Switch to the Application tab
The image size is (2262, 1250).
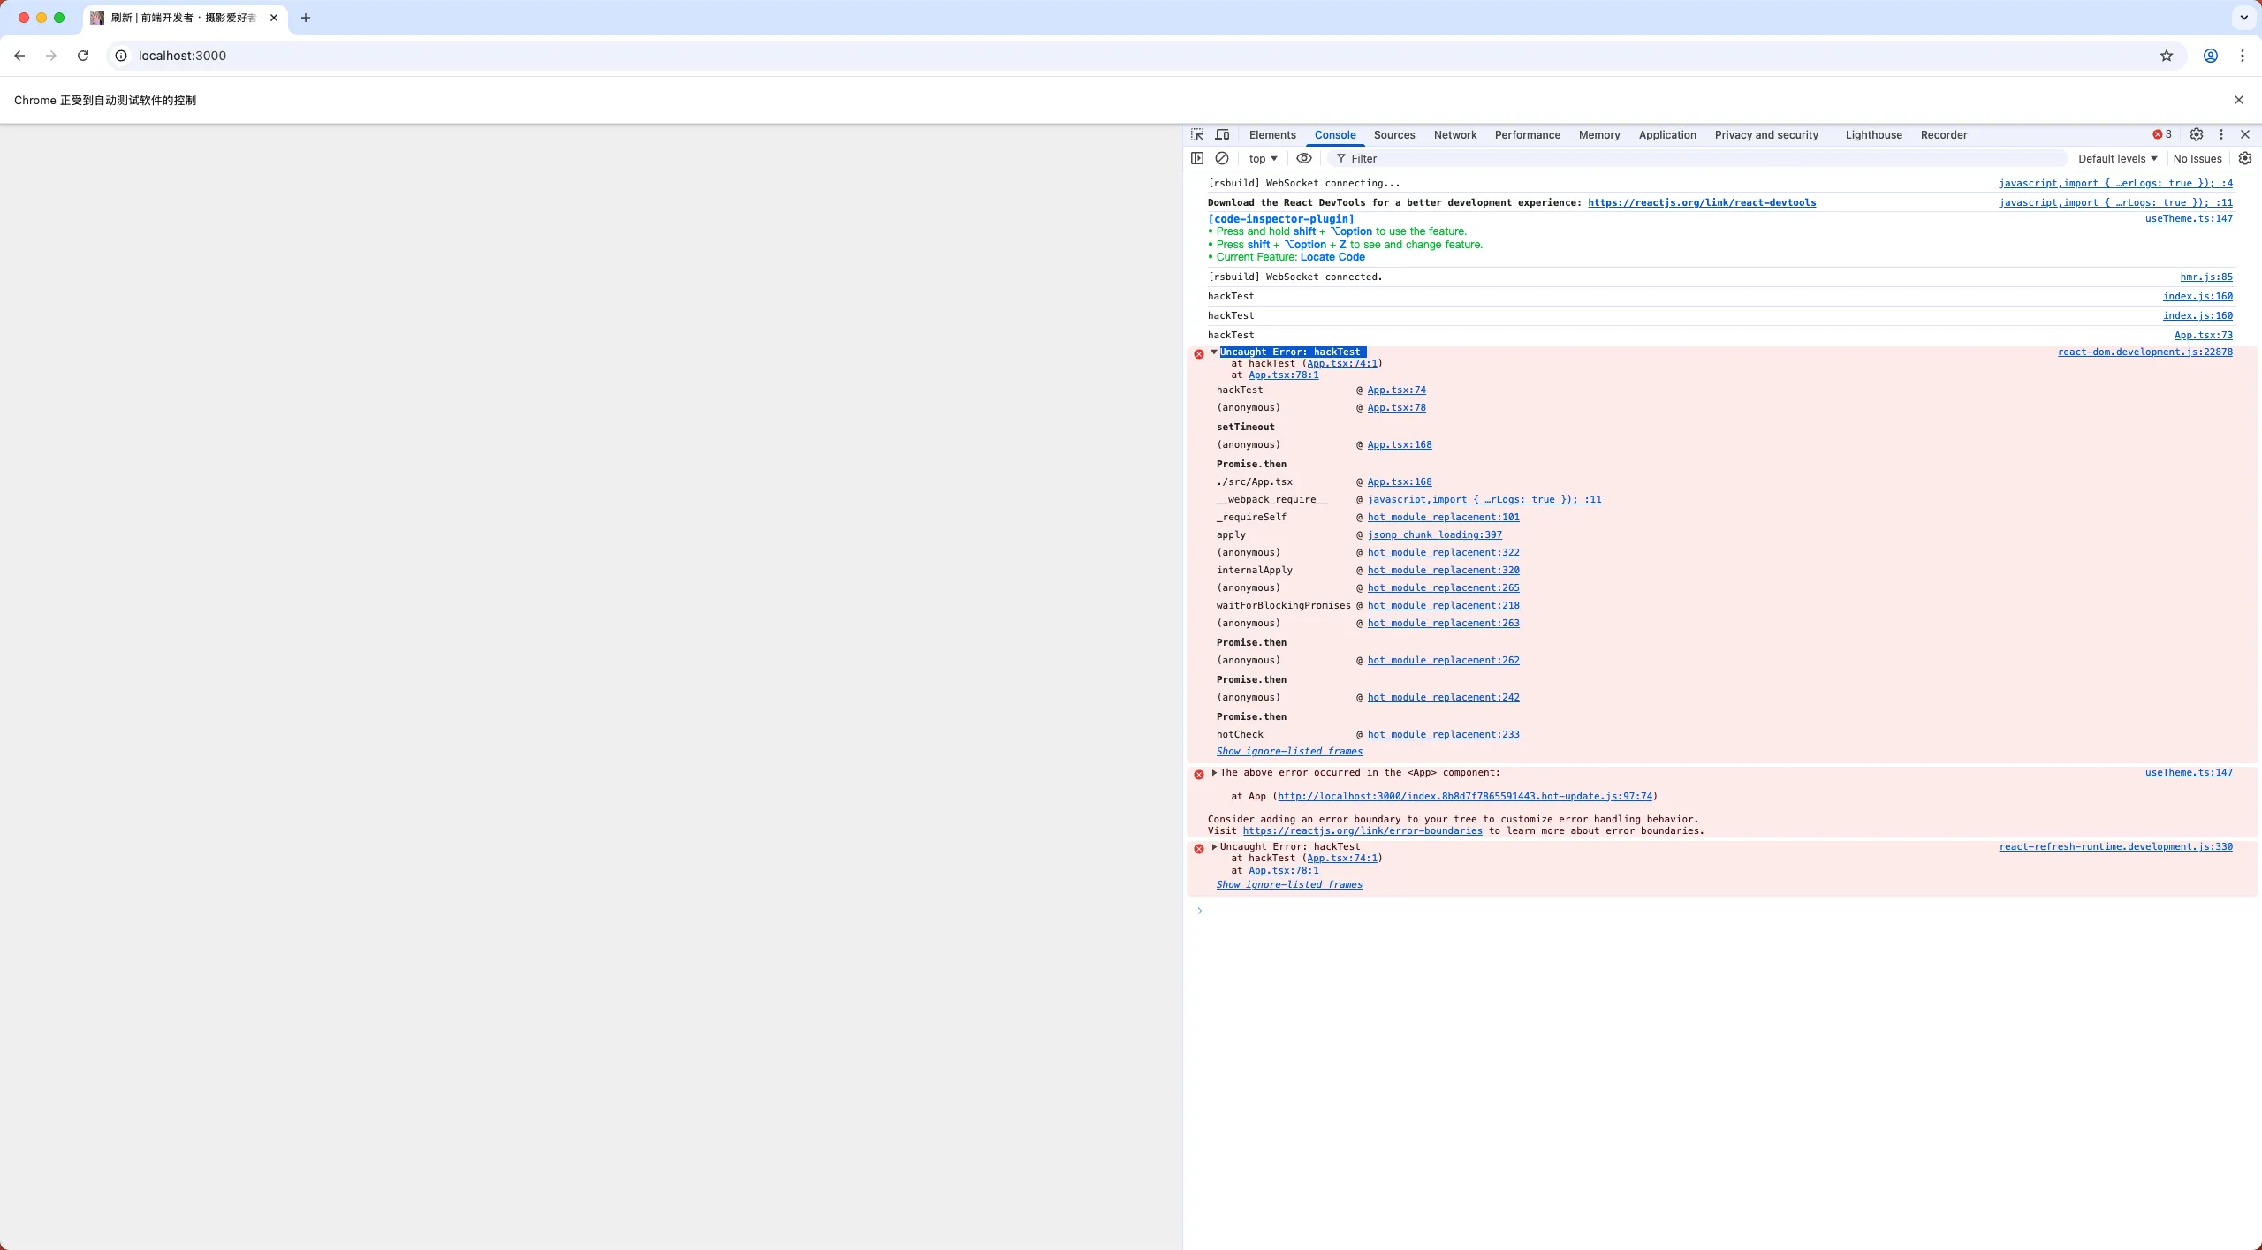1667,134
